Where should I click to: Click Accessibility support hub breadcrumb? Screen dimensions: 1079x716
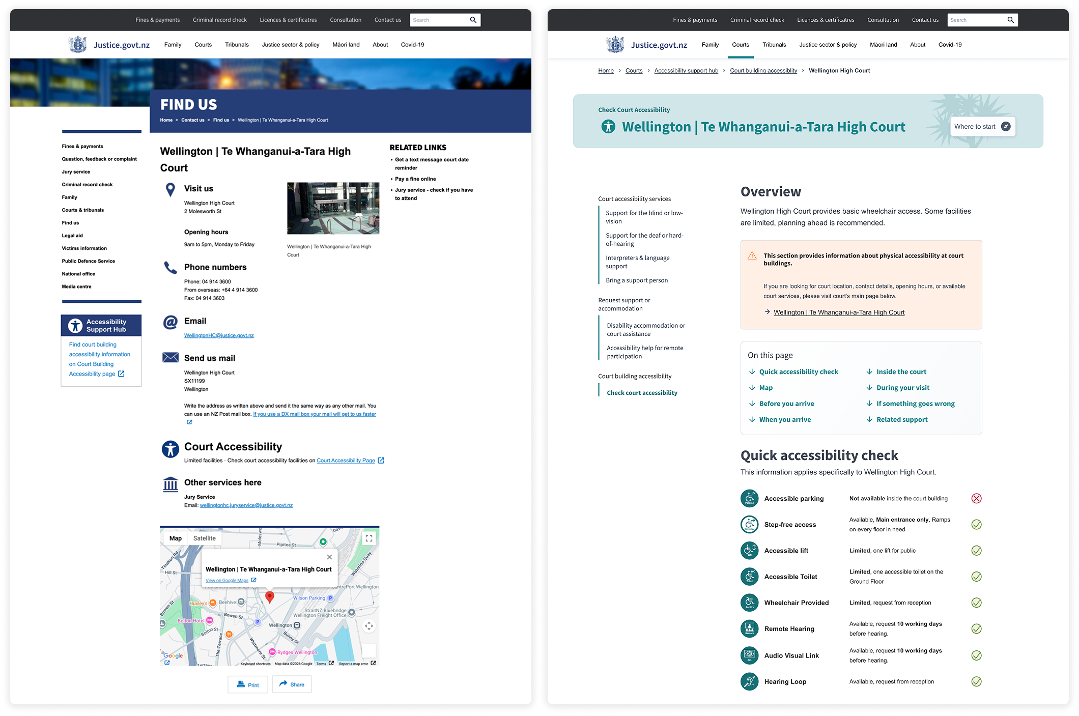point(686,71)
